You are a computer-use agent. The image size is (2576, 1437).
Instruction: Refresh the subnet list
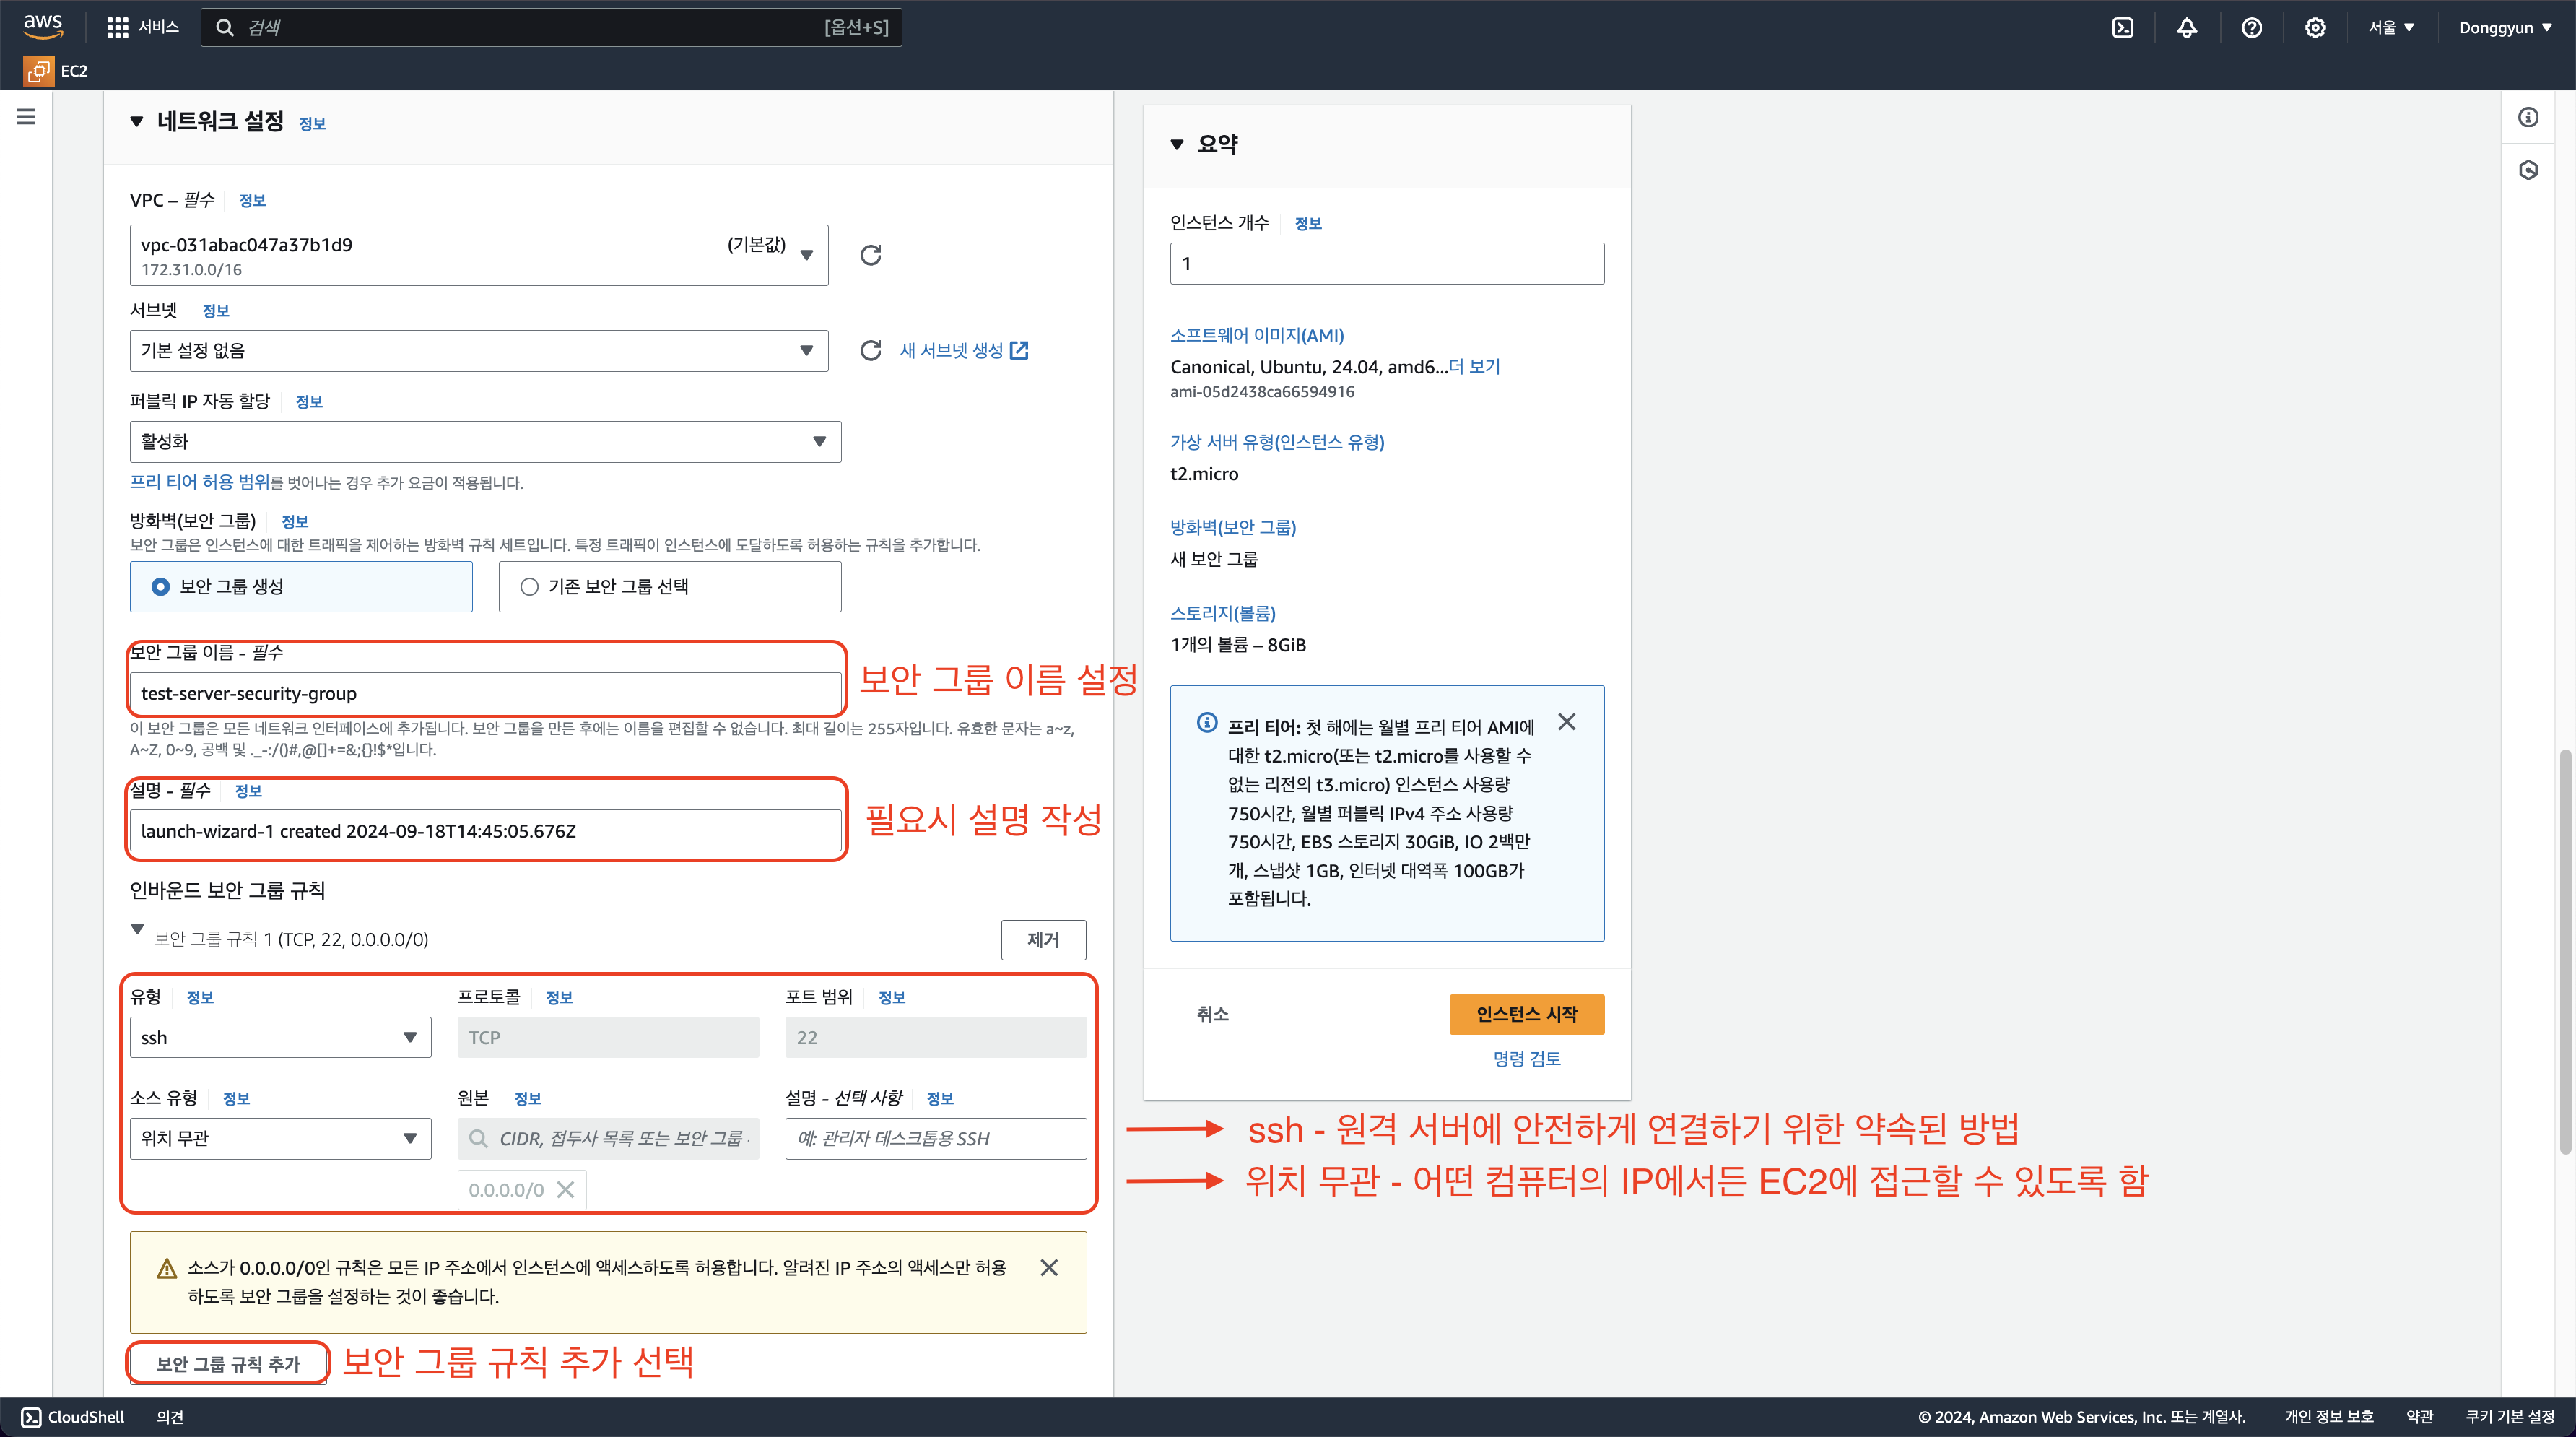point(871,350)
